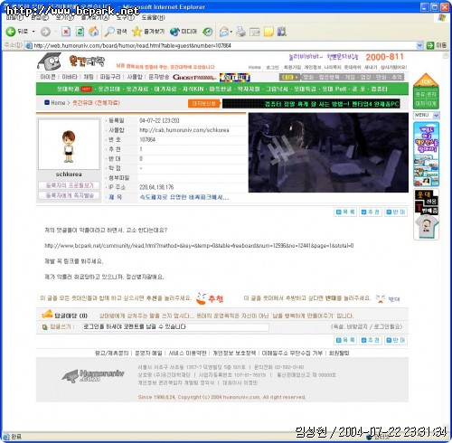
Task: Refresh the page with green arrows icon
Action: (80, 32)
